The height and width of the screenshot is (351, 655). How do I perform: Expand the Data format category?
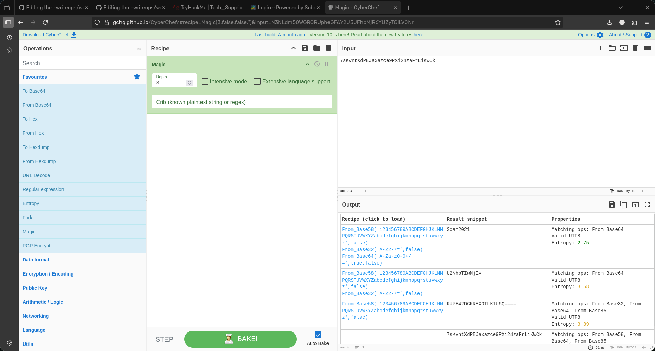pyautogui.click(x=82, y=260)
